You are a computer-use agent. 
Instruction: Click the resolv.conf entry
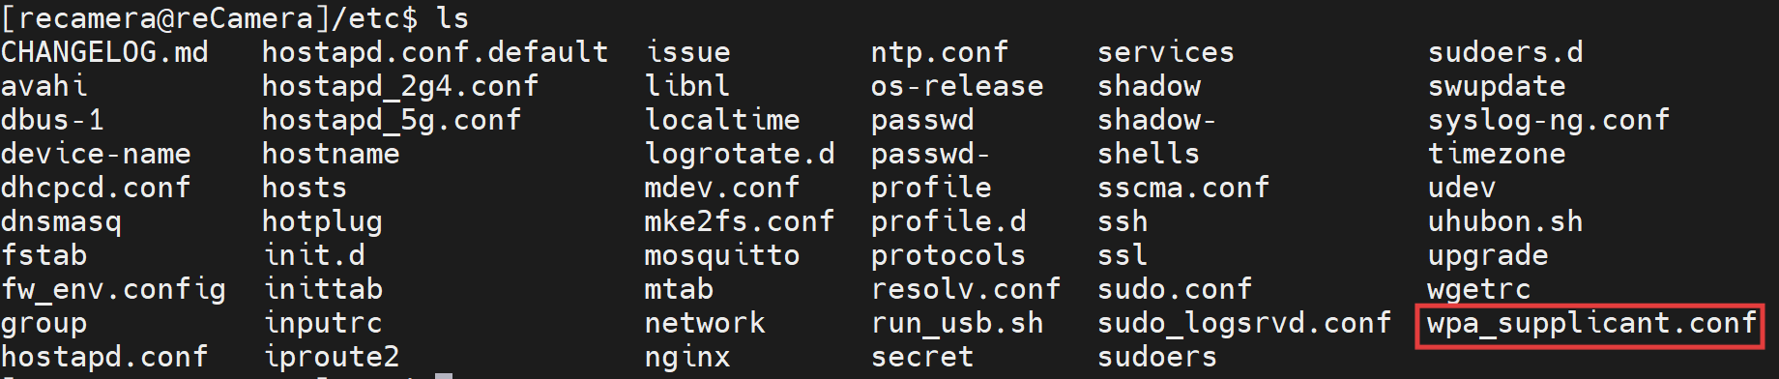click(x=966, y=289)
